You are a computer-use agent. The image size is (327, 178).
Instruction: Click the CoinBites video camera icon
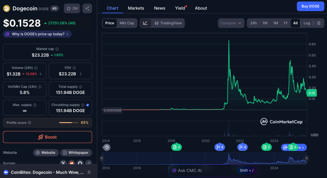[6, 172]
